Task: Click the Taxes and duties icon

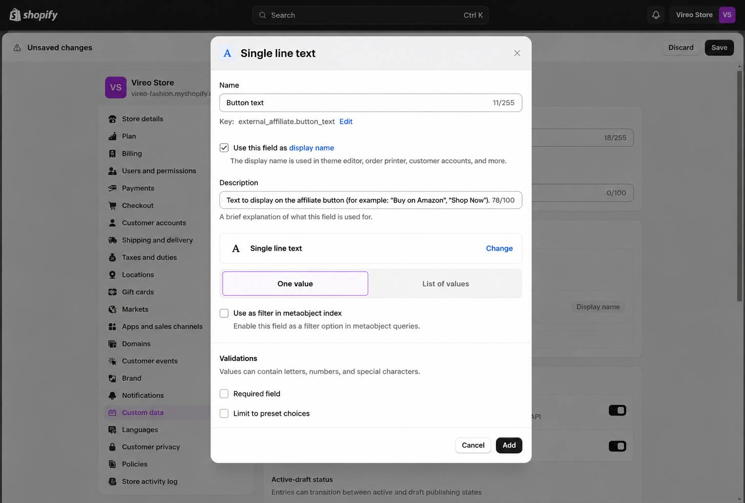Action: click(x=112, y=258)
